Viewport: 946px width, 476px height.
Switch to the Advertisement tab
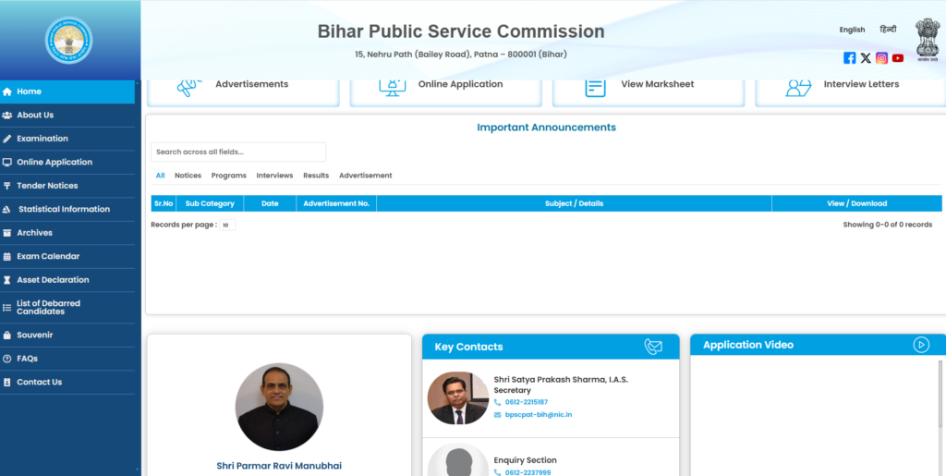pyautogui.click(x=366, y=176)
